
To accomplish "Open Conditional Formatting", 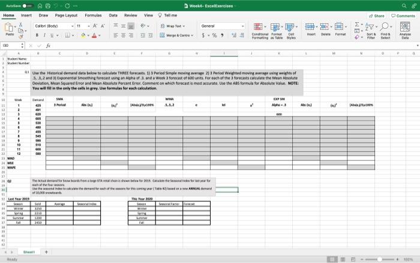I will pyautogui.click(x=260, y=31).
